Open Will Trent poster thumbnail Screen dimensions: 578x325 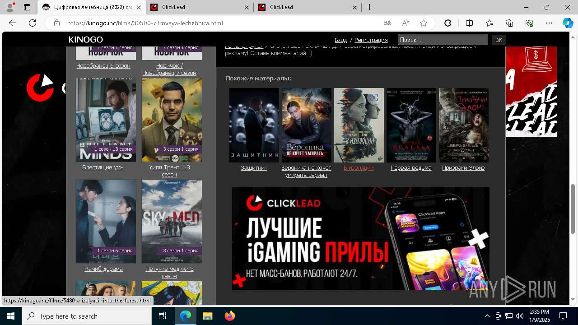pos(172,120)
